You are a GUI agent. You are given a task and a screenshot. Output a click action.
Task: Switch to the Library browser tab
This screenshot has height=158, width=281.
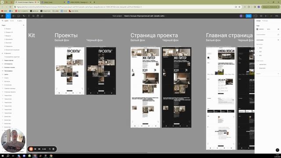pos(53,2)
